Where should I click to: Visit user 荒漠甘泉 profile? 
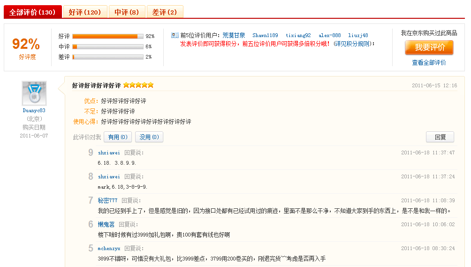[234, 35]
